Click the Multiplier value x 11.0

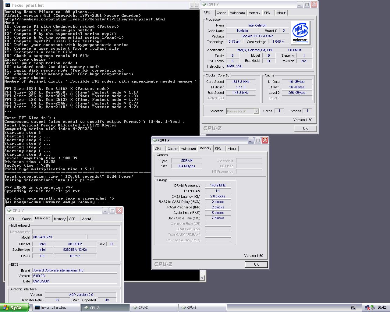(x=241, y=87)
